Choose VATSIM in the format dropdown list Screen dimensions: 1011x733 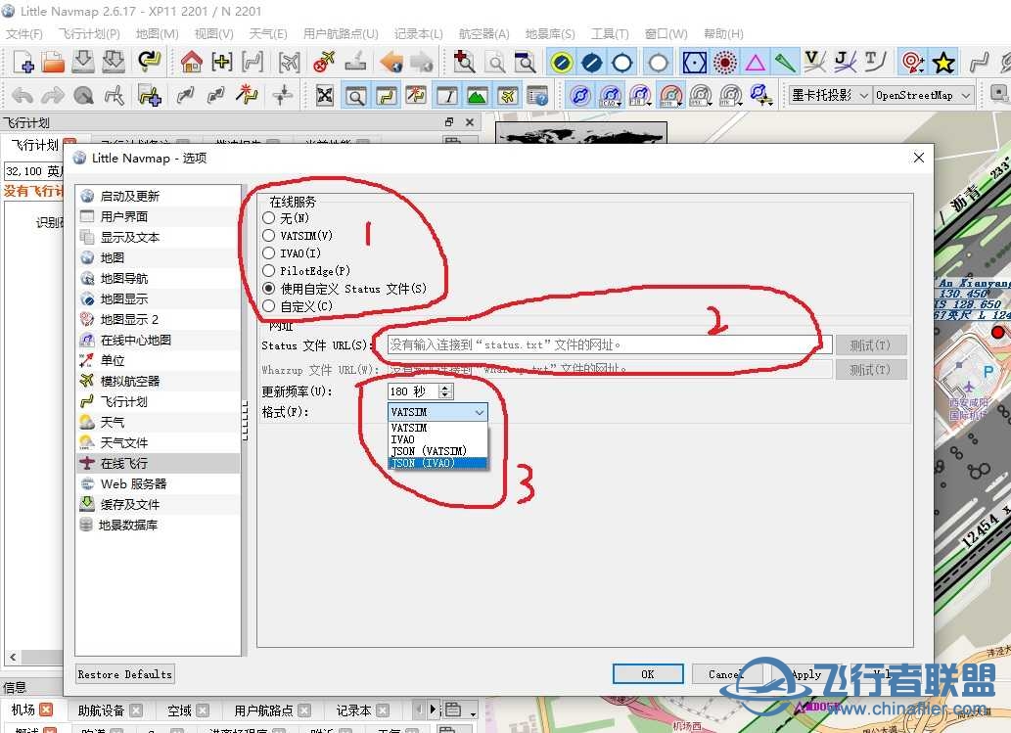point(437,428)
